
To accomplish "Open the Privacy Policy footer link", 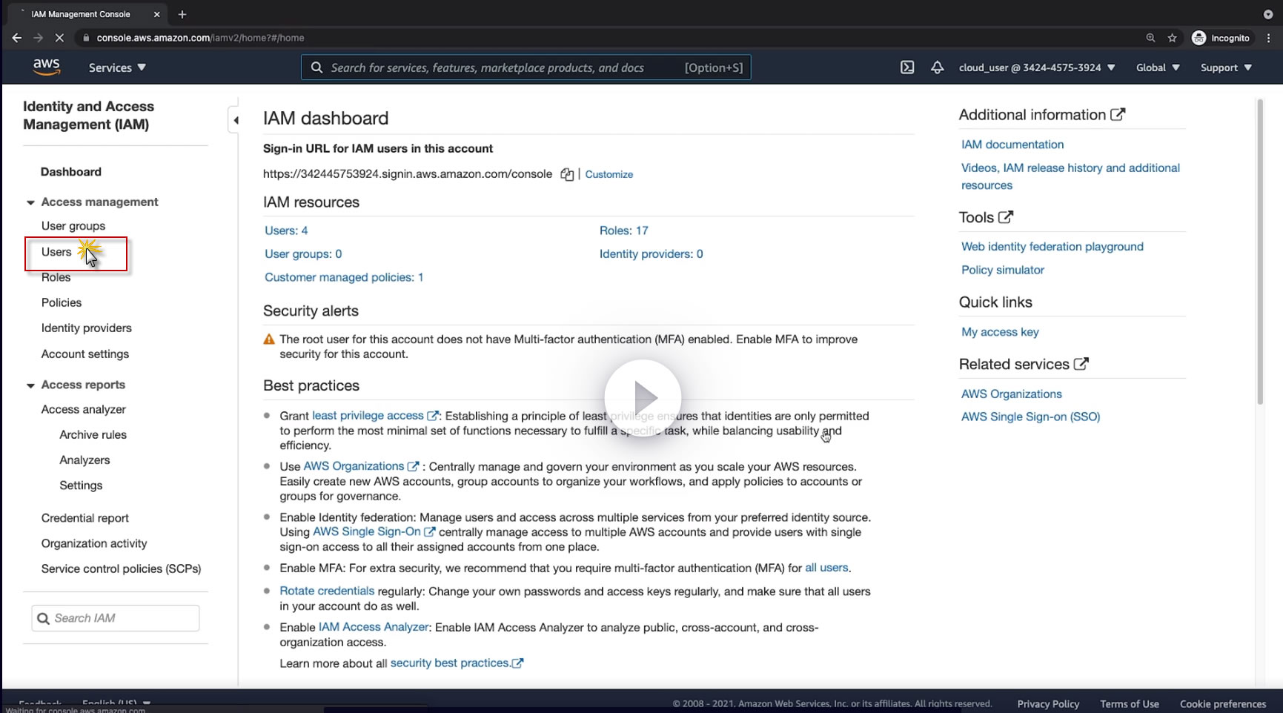I will coord(1048,703).
